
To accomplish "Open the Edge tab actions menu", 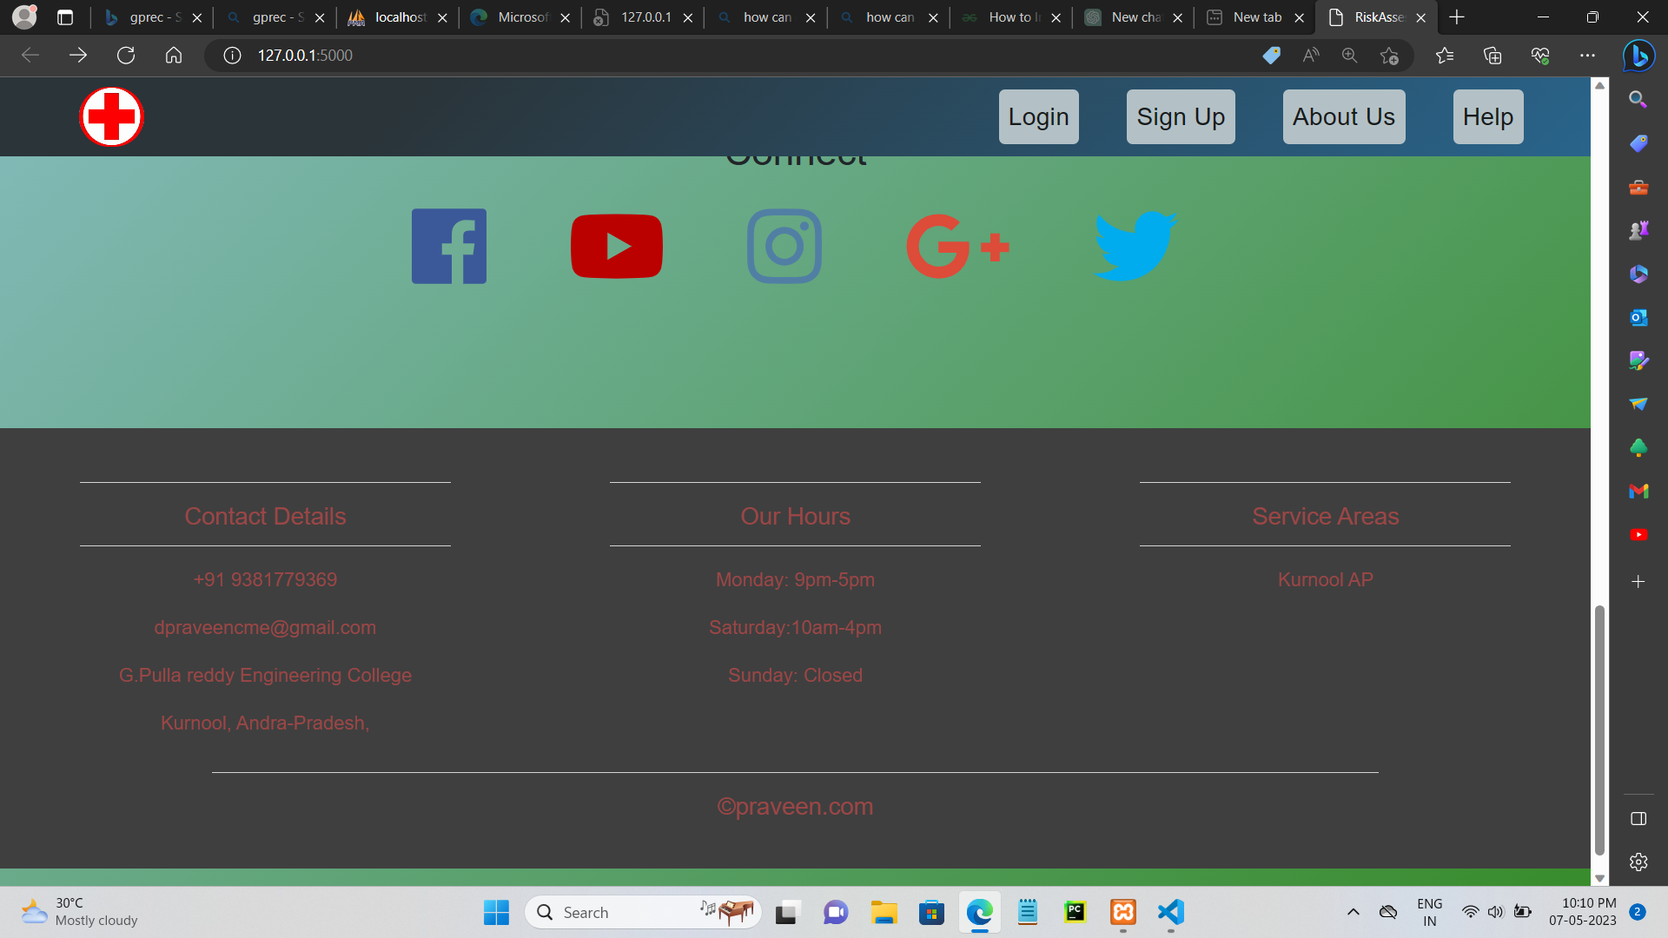I will pos(65,17).
